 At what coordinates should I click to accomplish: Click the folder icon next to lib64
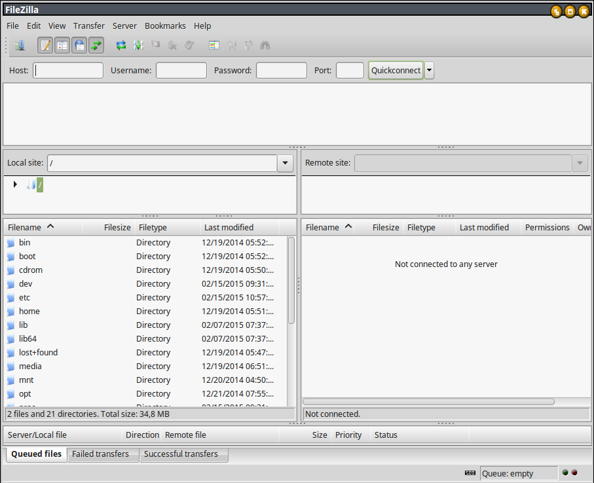(11, 339)
